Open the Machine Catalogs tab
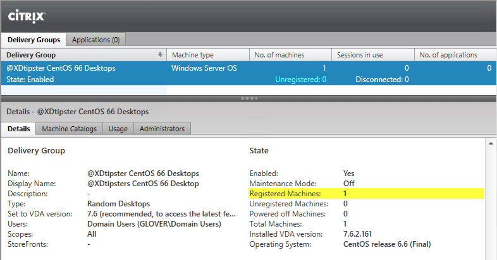Viewport: 497px width, 260px height. (x=69, y=129)
